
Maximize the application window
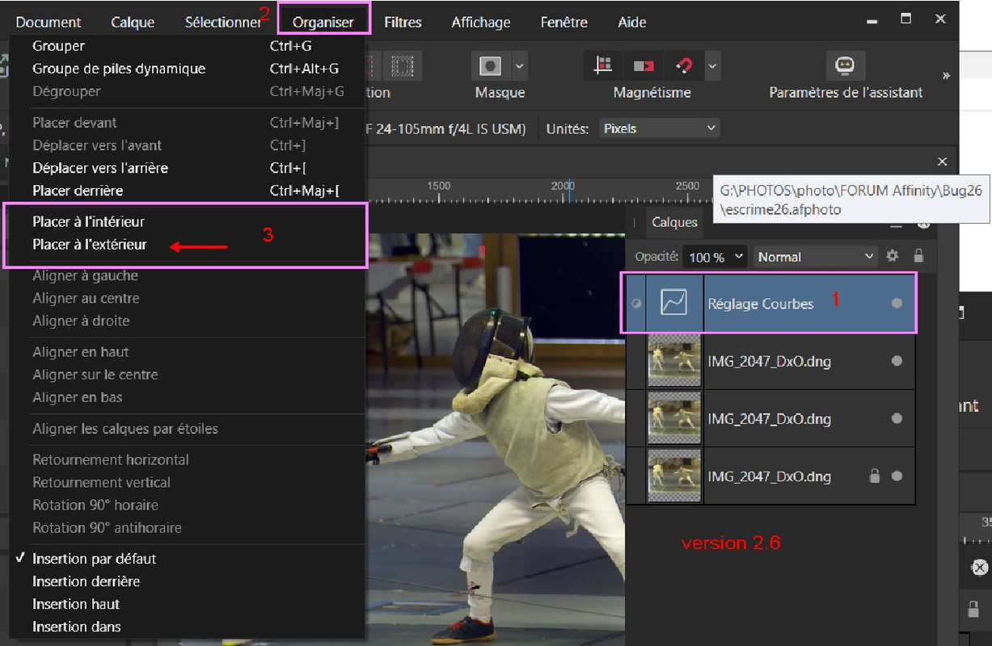pyautogui.click(x=906, y=19)
